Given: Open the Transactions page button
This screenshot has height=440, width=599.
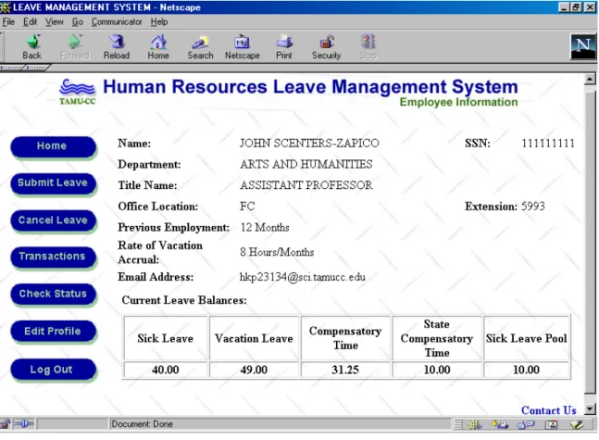Looking at the screenshot, I should 53,257.
